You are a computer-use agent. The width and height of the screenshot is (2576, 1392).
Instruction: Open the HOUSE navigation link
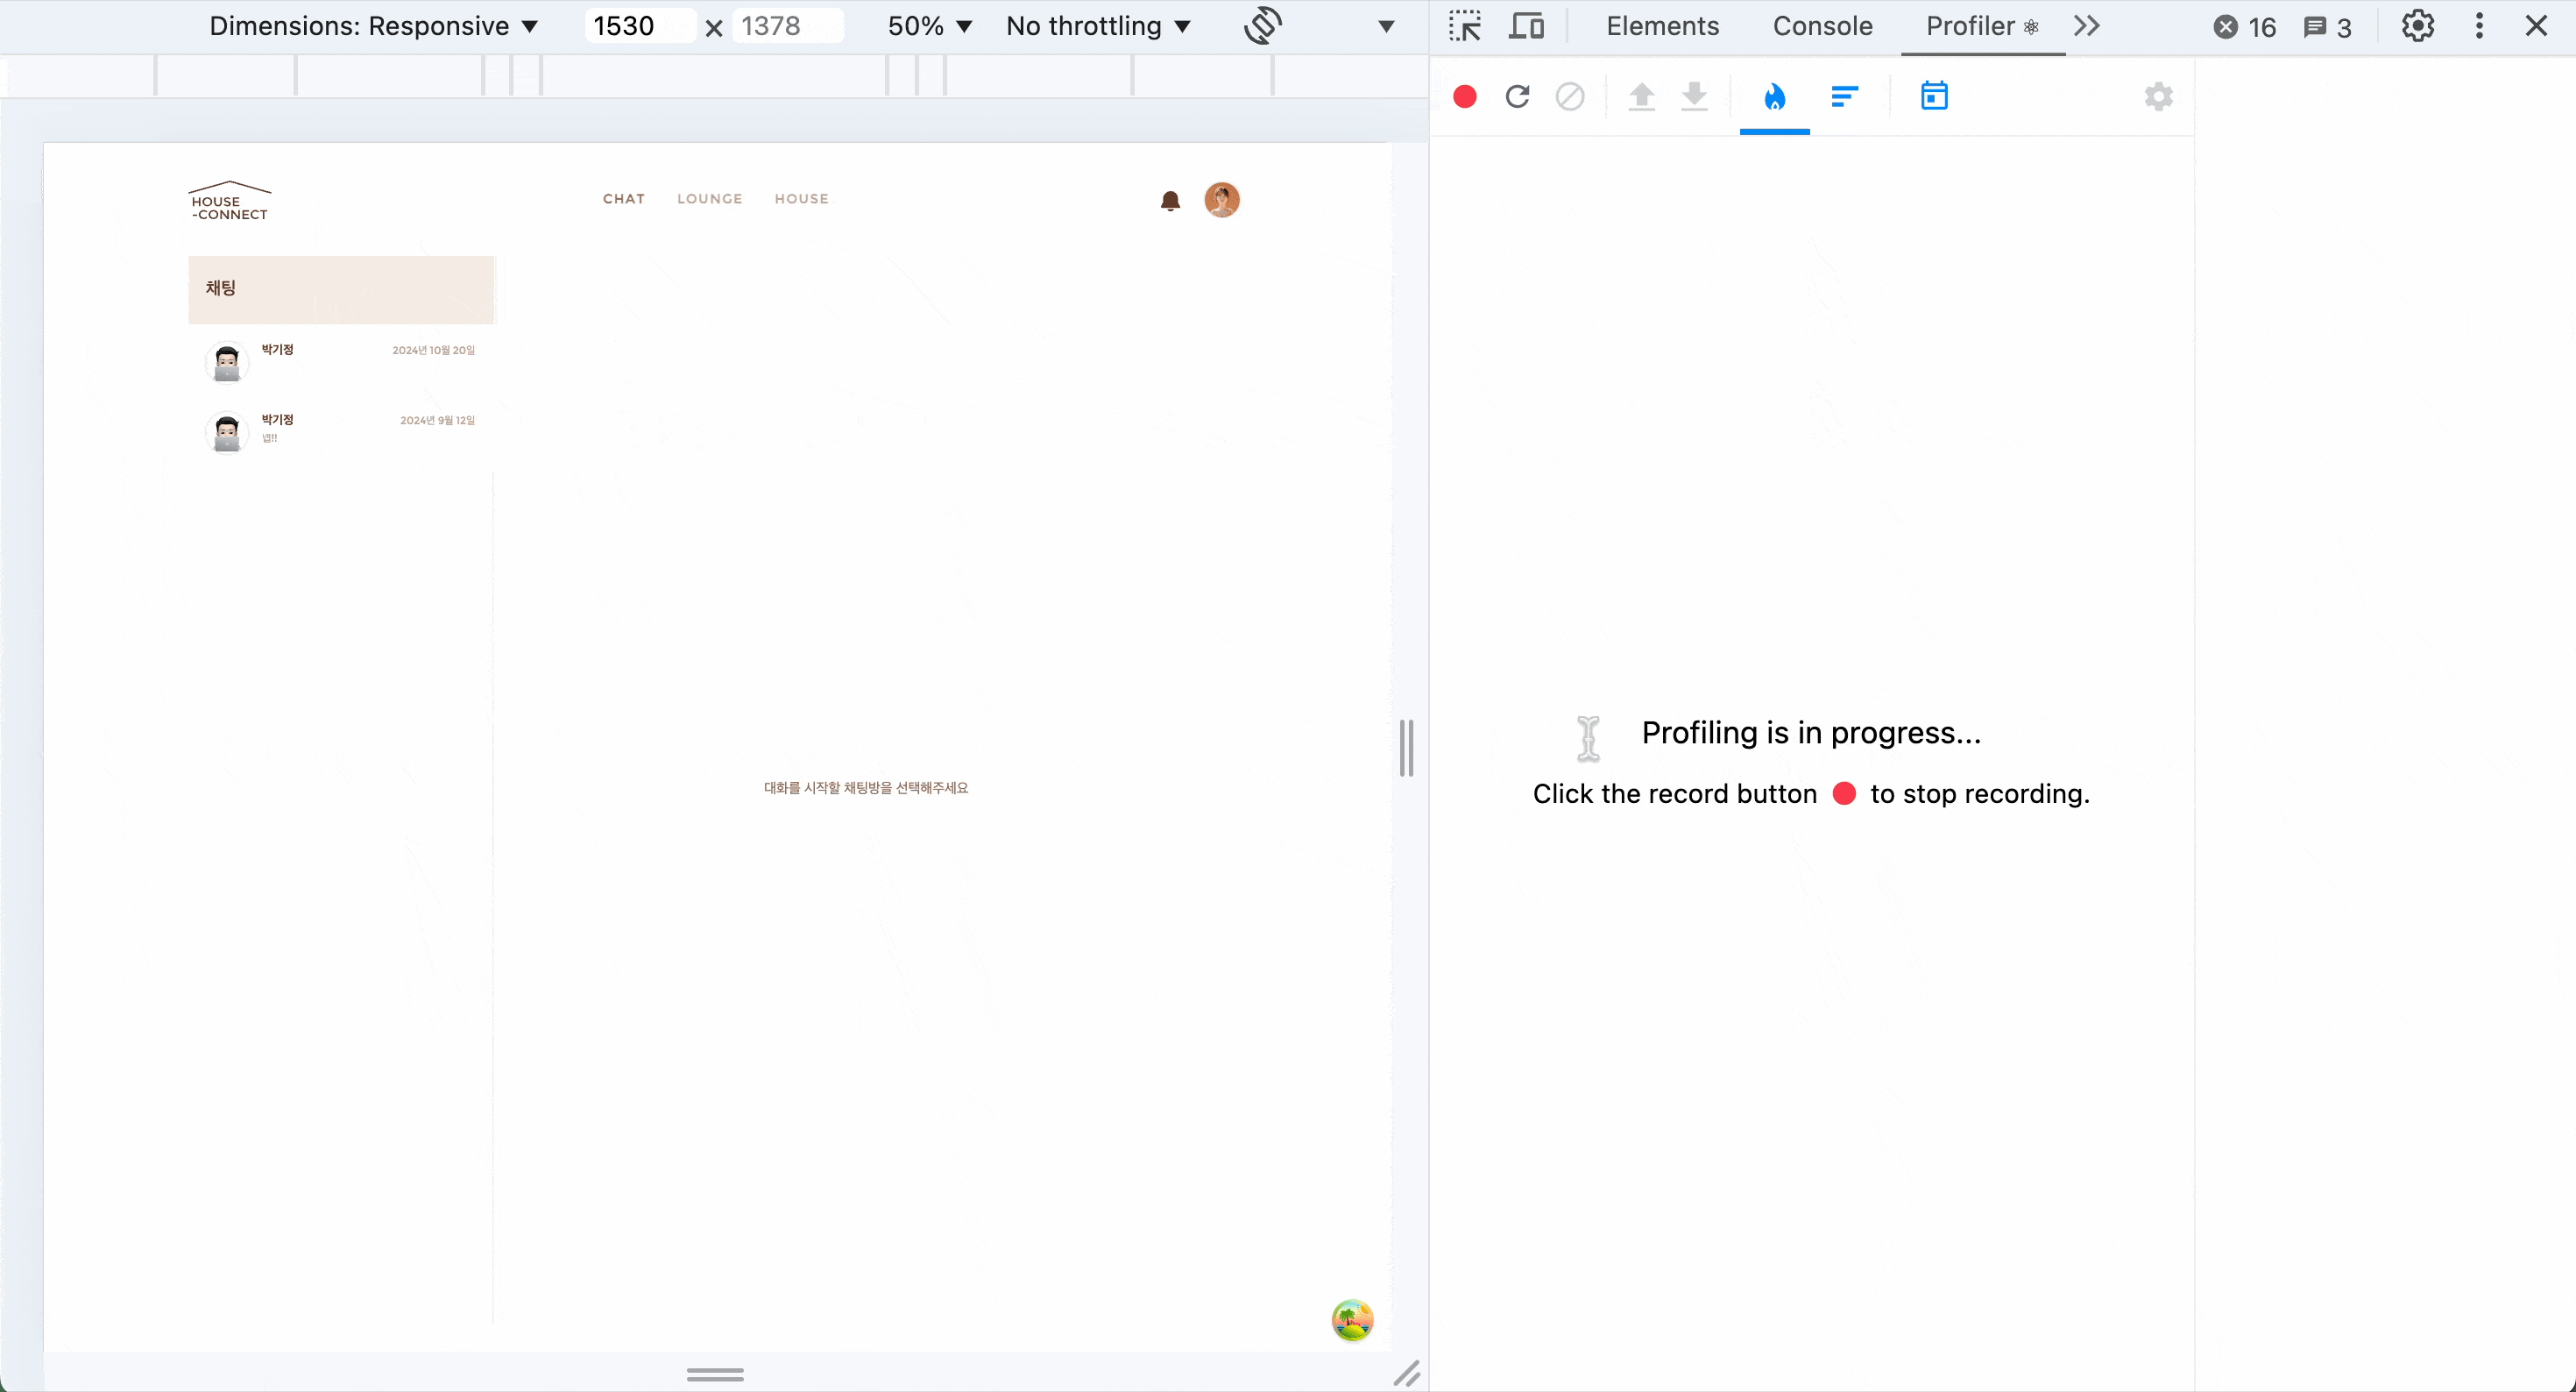point(801,199)
